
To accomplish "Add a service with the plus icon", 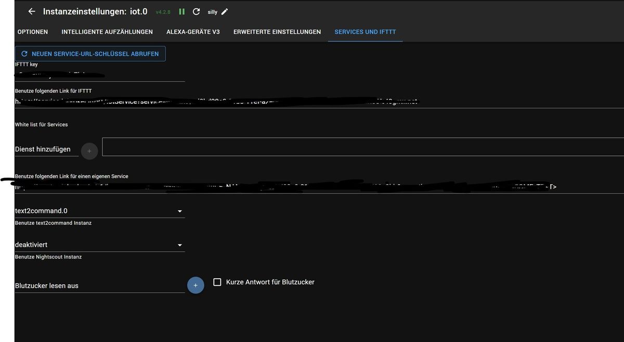I will click(89, 151).
